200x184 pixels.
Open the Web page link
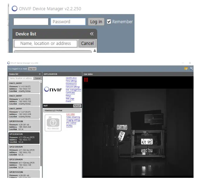(70, 99)
